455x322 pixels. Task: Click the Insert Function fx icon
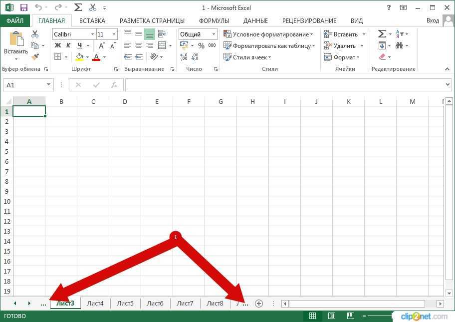(x=114, y=85)
